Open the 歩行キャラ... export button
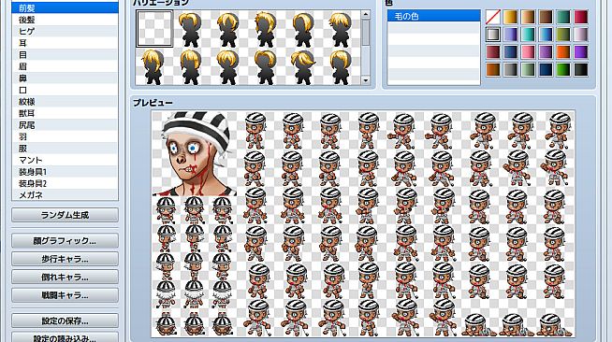 (x=65, y=259)
